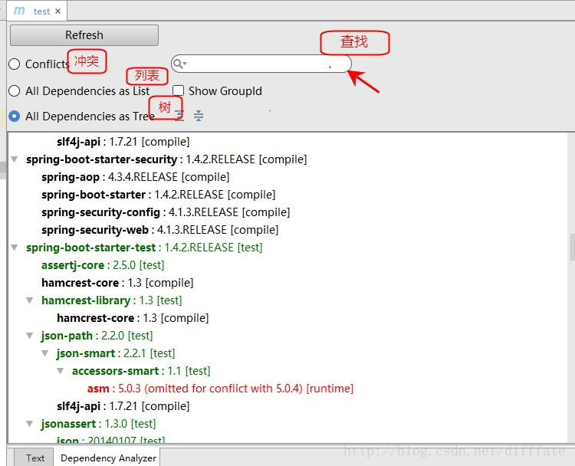The image size is (575, 466).
Task: Collapse the spring-boot-starter-test node
Action: [15, 248]
